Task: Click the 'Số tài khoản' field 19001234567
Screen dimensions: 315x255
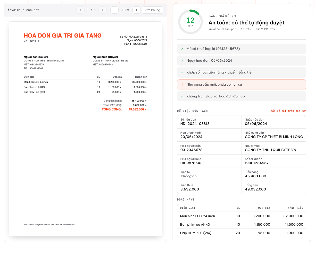Action: pos(274,161)
